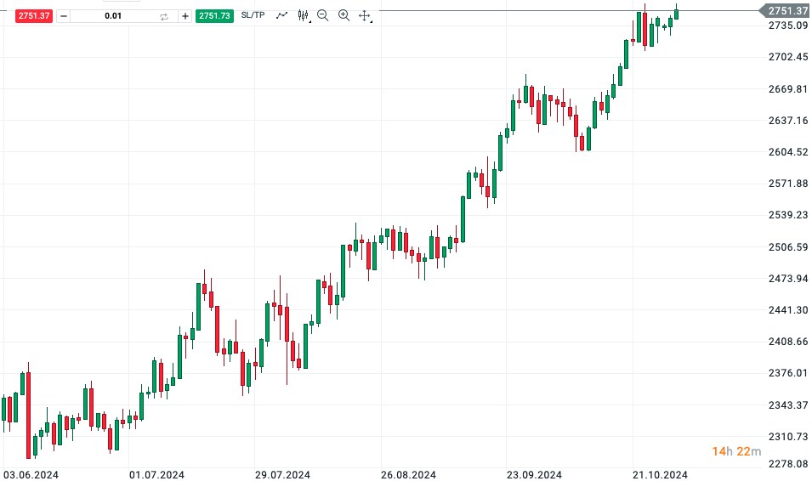The image size is (812, 481).
Task: Click the current price tag 2751.37 on axis
Action: click(x=785, y=10)
